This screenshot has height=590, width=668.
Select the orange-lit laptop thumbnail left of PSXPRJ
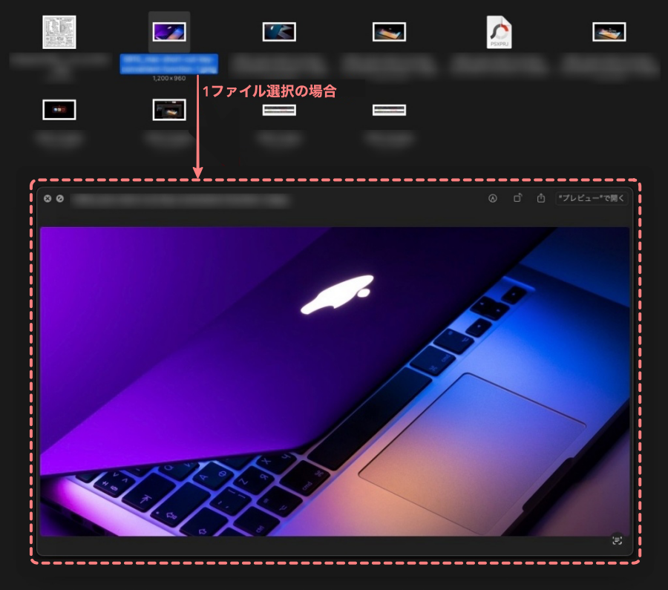coord(389,32)
